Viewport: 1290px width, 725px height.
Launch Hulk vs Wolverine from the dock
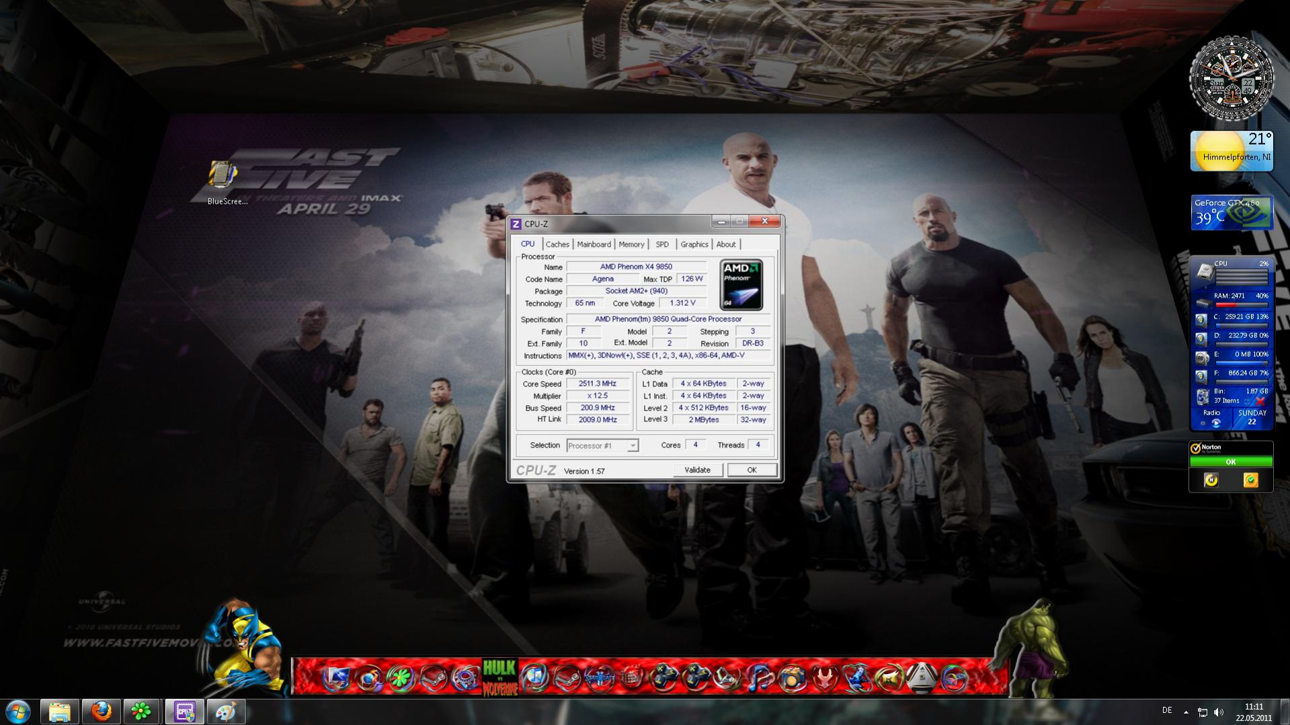[499, 677]
